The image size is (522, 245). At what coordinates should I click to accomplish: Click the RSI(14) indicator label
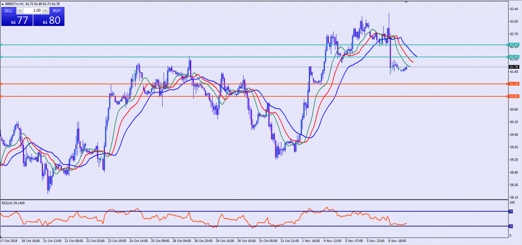click(x=13, y=203)
